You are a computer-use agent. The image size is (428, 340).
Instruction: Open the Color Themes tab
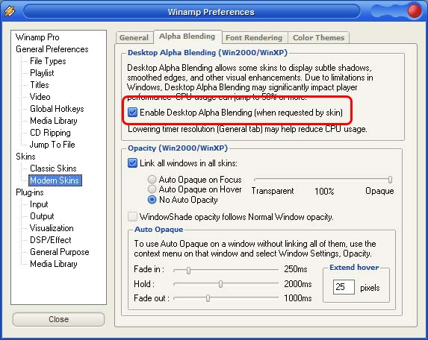point(318,37)
